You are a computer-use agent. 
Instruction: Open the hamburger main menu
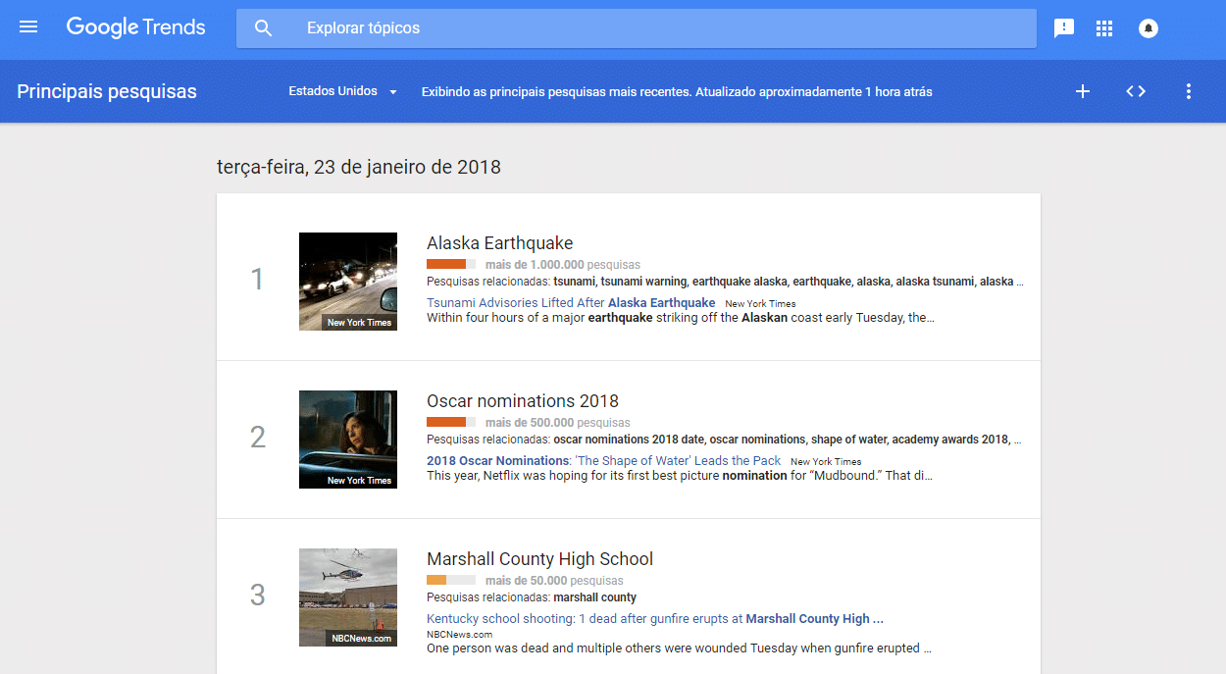[28, 27]
